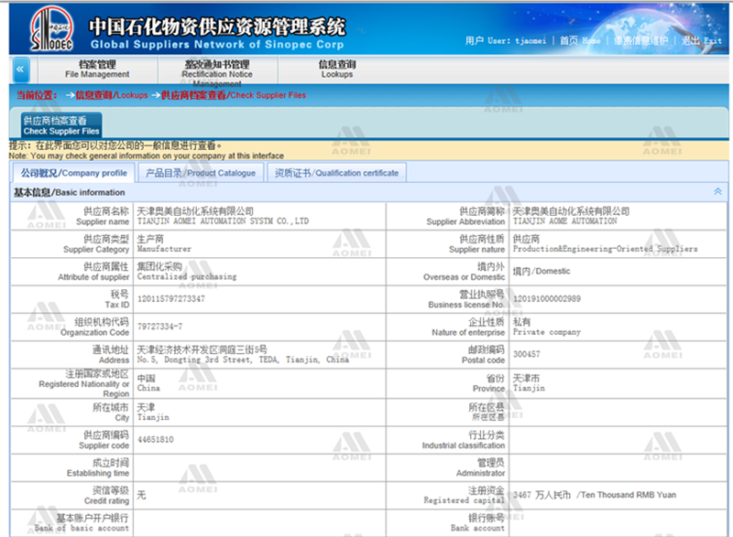Image resolution: width=733 pixels, height=537 pixels.
Task: Select the supplier abbreviation TIANJIN AOME AUTOMATION
Action: (x=564, y=221)
